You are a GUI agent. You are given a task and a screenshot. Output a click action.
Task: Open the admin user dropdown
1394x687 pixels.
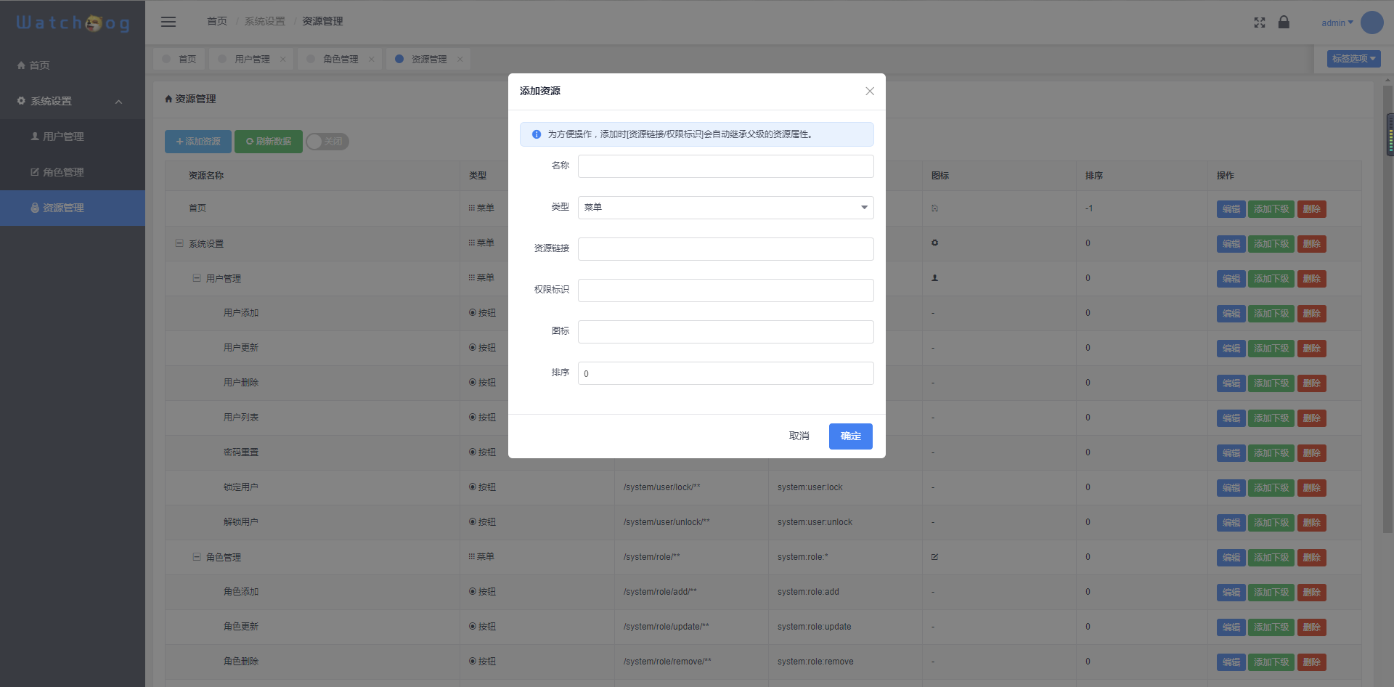point(1337,23)
